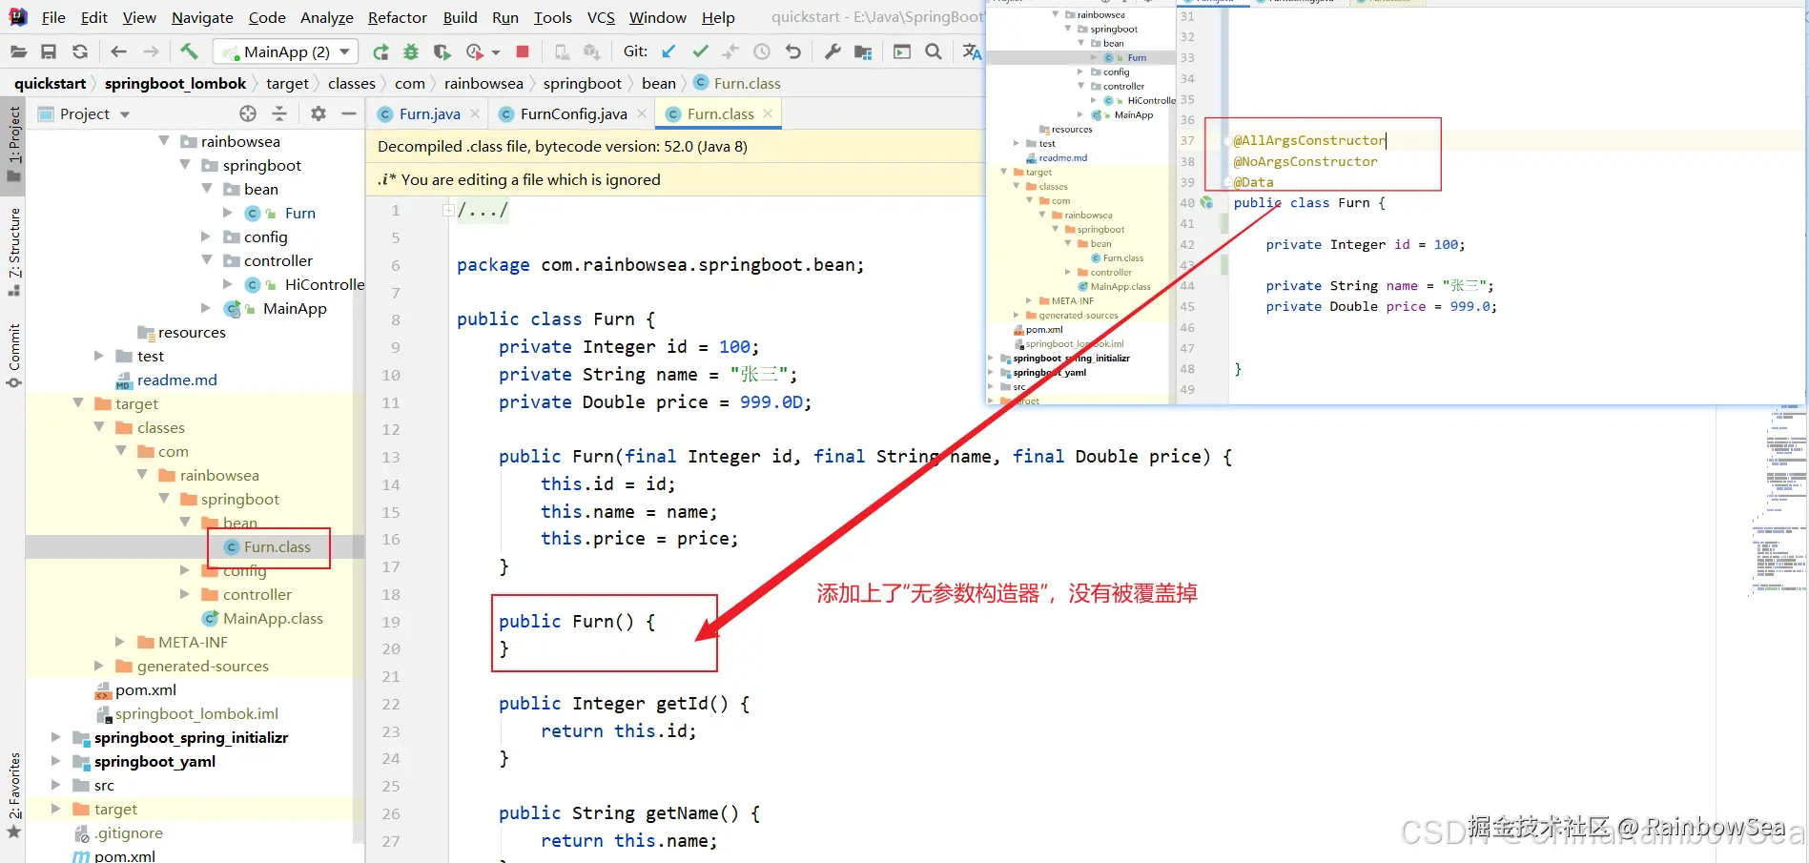Click rainbowsea in the breadcrumb bar
Screen dimensions: 1809x863
(483, 84)
